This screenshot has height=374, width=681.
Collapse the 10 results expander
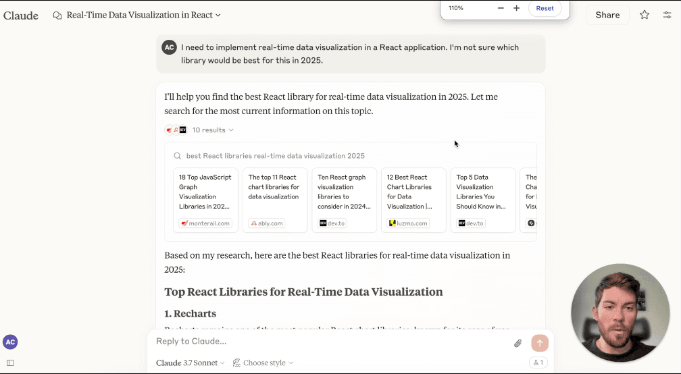coord(213,130)
